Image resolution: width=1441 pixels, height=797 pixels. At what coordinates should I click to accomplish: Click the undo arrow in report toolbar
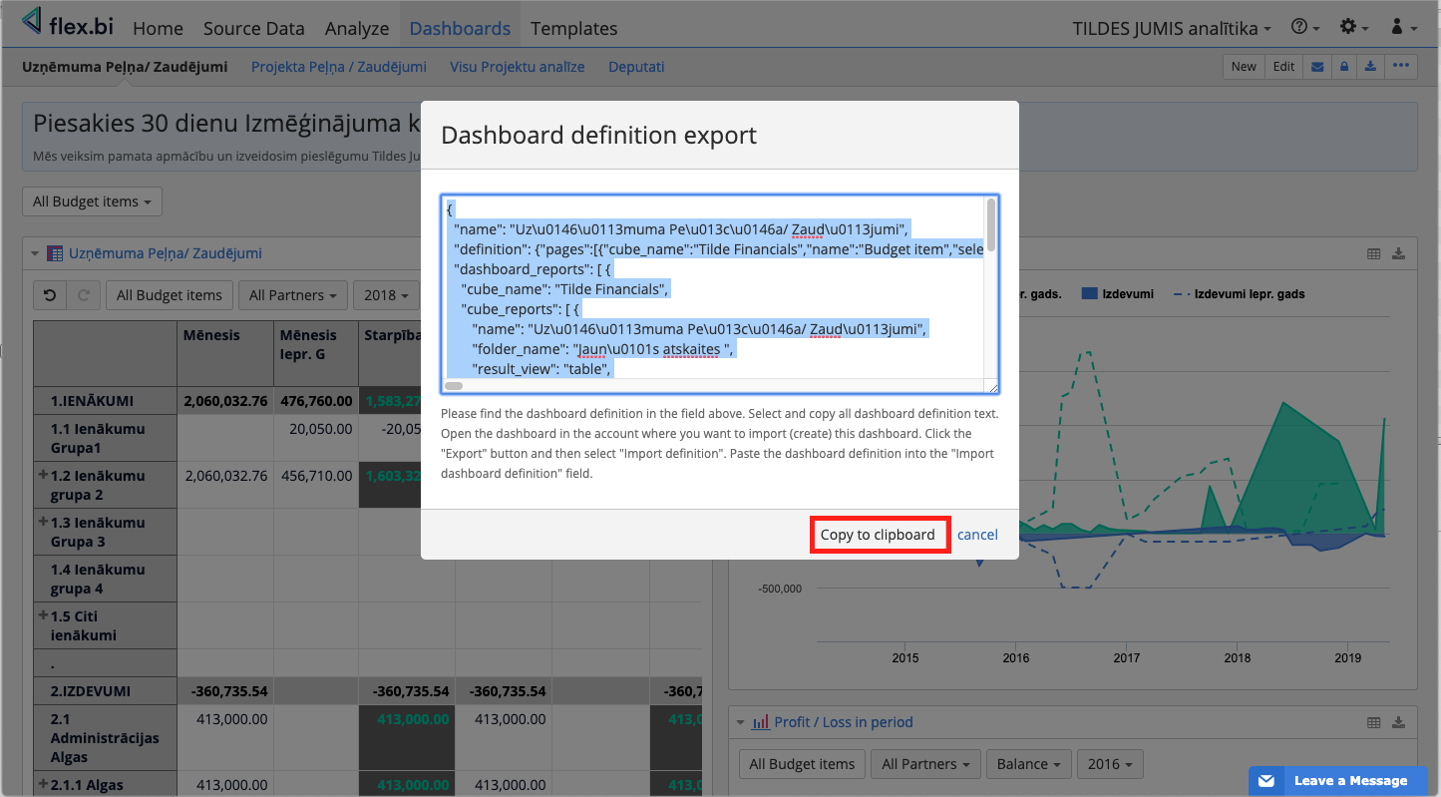coord(51,295)
